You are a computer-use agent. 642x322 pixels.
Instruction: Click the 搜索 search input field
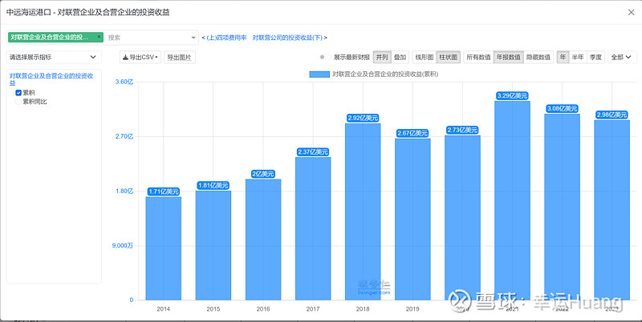coord(148,38)
